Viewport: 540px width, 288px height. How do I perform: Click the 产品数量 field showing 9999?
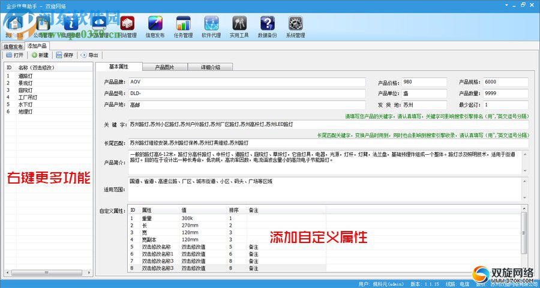(x=506, y=94)
